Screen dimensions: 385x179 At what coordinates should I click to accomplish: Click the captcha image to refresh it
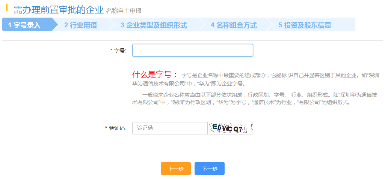point(230,128)
